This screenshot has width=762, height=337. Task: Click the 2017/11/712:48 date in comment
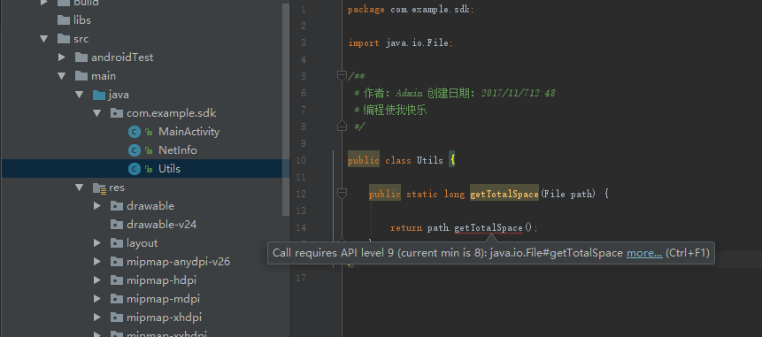pyautogui.click(x=518, y=93)
